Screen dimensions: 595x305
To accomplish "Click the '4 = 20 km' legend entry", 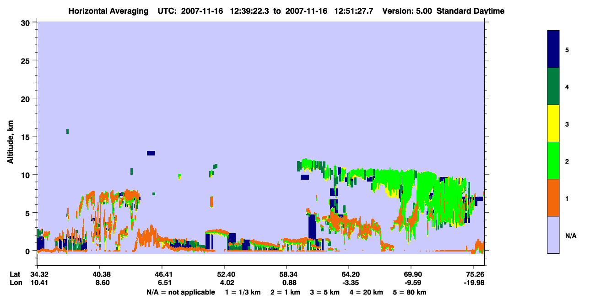I will click(x=366, y=292).
